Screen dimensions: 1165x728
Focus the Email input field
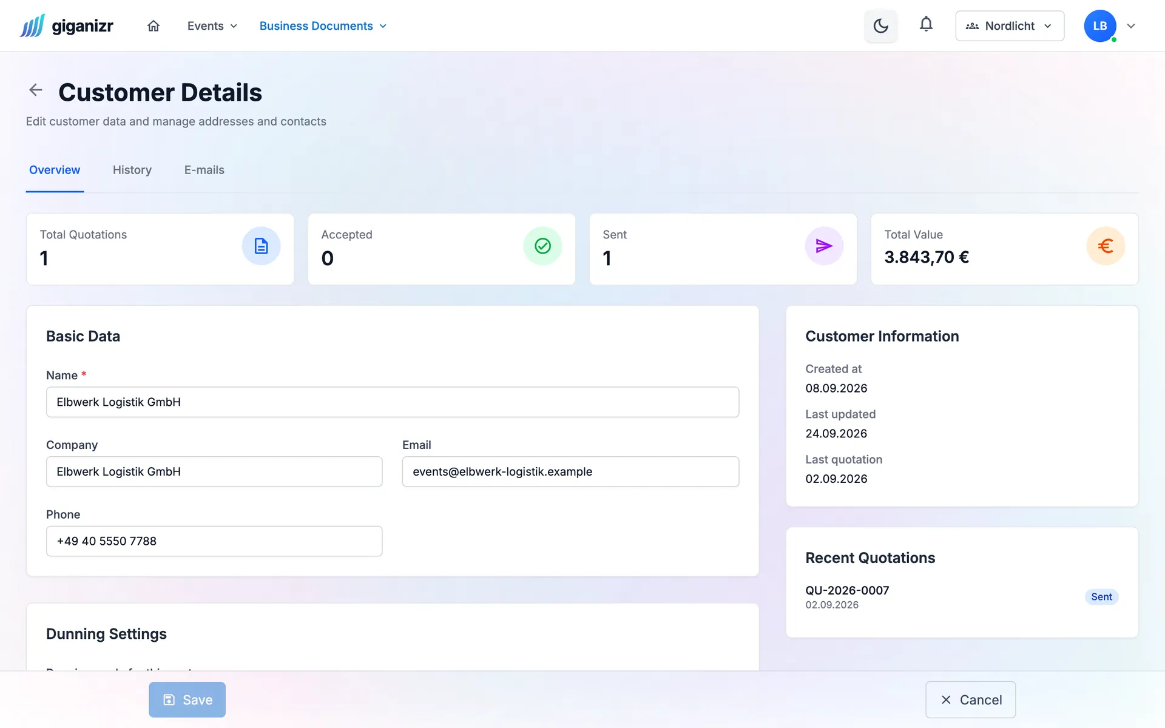click(570, 471)
